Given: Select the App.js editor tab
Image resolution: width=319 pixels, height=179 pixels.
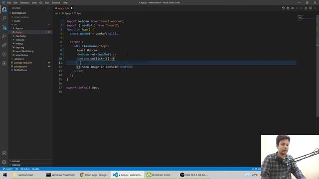Looking at the screenshot, I should coord(64,8).
